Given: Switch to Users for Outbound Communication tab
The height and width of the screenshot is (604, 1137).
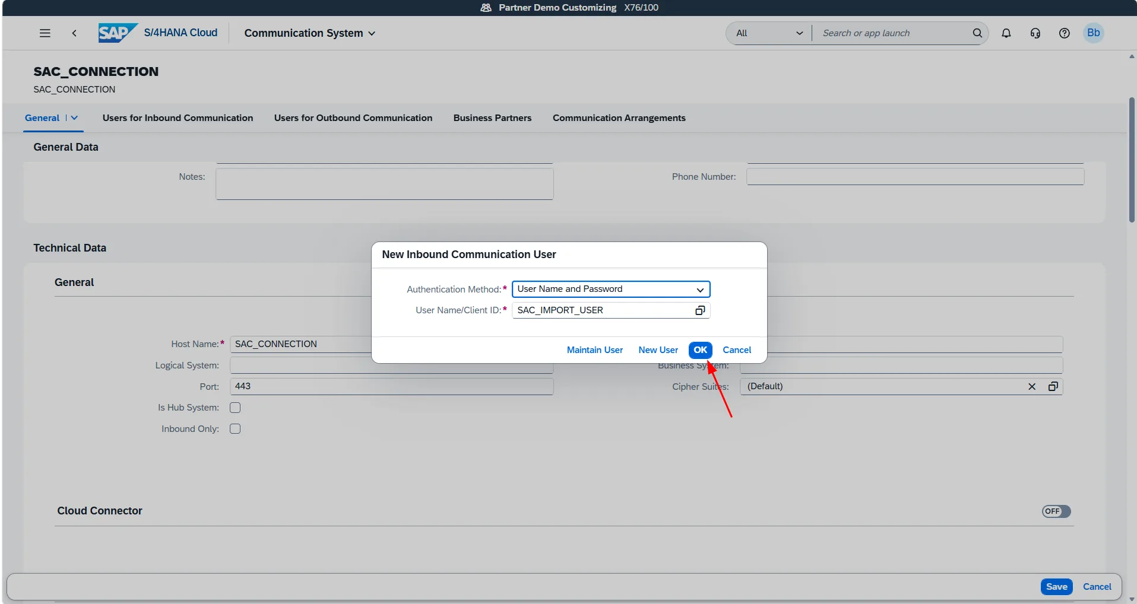Looking at the screenshot, I should [x=353, y=118].
